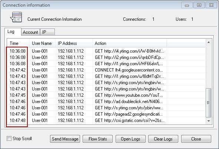The image size is (219, 149).
Task: Close window using title bar X
Action: 211,5
